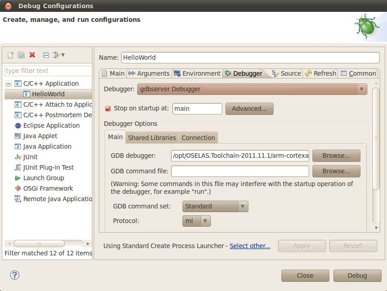Switch to the Arguments tab
This screenshot has height=291, width=387.
pos(149,73)
